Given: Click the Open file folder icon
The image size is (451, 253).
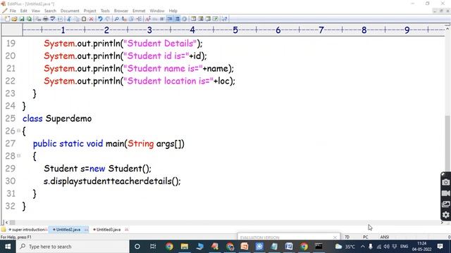Looking at the screenshot, I should click(14, 19).
